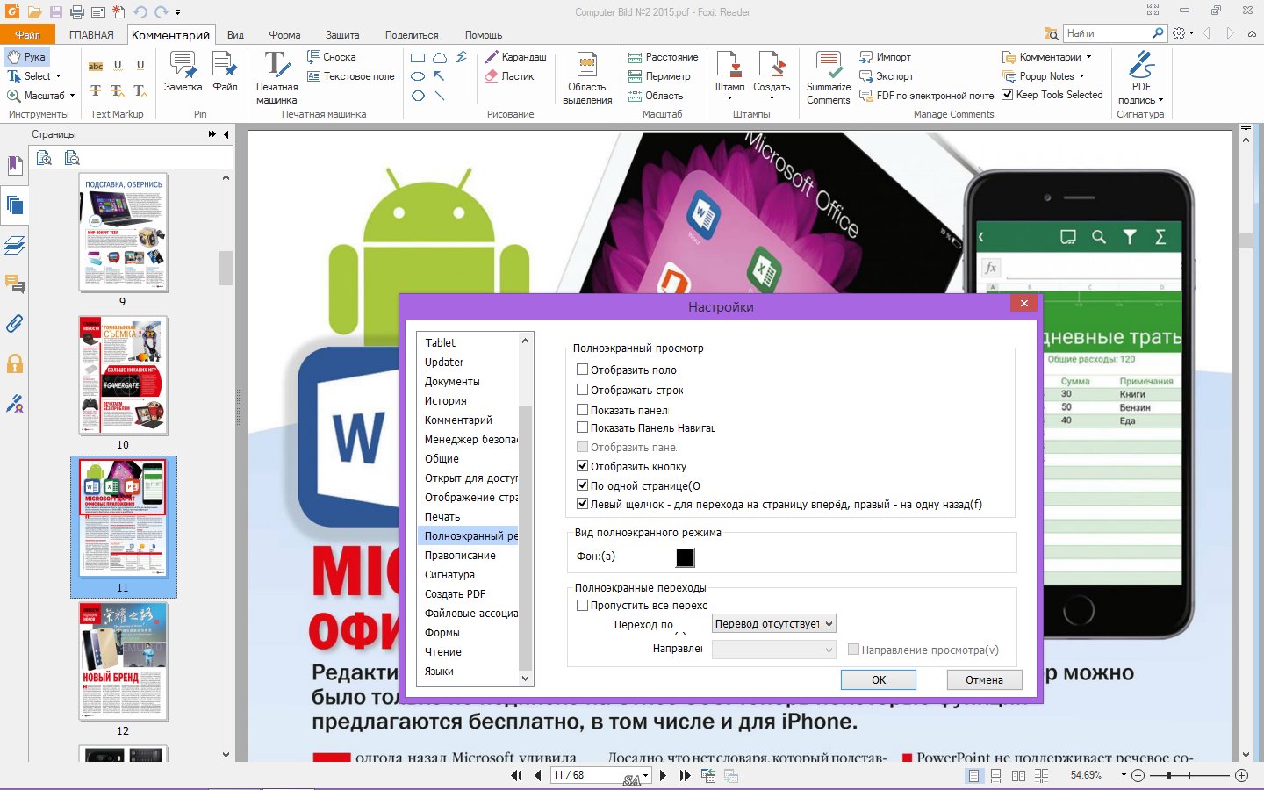Uncheck Левый щелчок page navigation checkbox
This screenshot has height=790, width=1264.
coord(582,504)
